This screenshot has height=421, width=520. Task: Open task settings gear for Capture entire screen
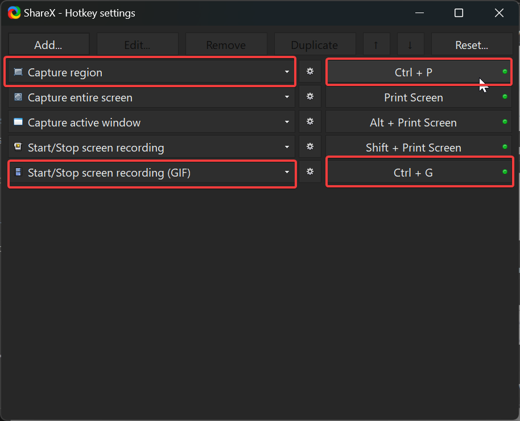[x=310, y=97]
